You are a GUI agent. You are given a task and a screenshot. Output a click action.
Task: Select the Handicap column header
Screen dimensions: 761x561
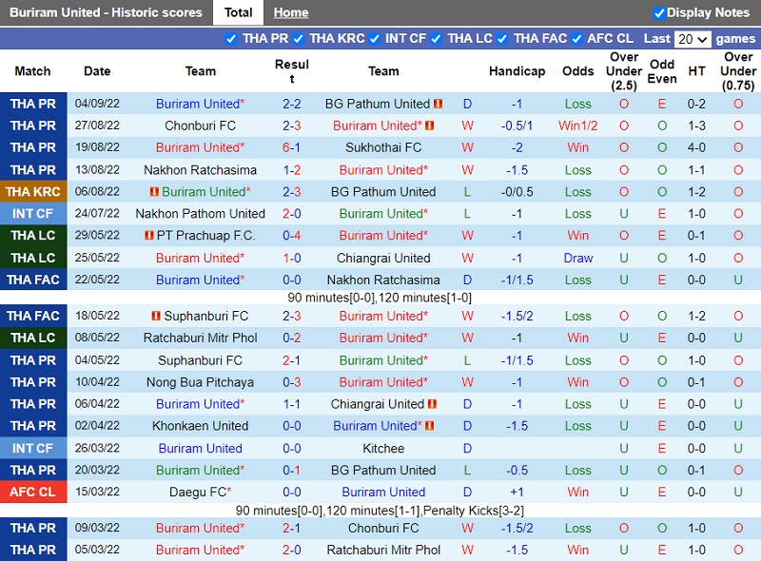click(517, 71)
